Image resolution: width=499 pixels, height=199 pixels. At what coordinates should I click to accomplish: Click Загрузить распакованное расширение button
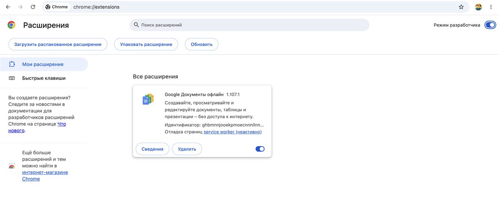pyautogui.click(x=58, y=44)
